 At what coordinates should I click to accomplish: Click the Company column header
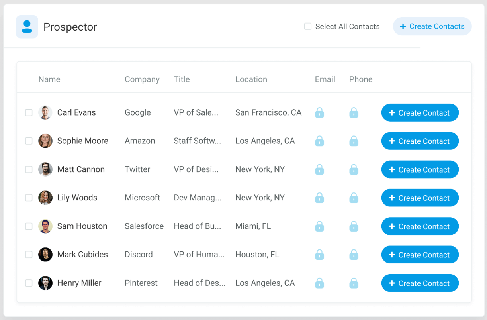[142, 79]
